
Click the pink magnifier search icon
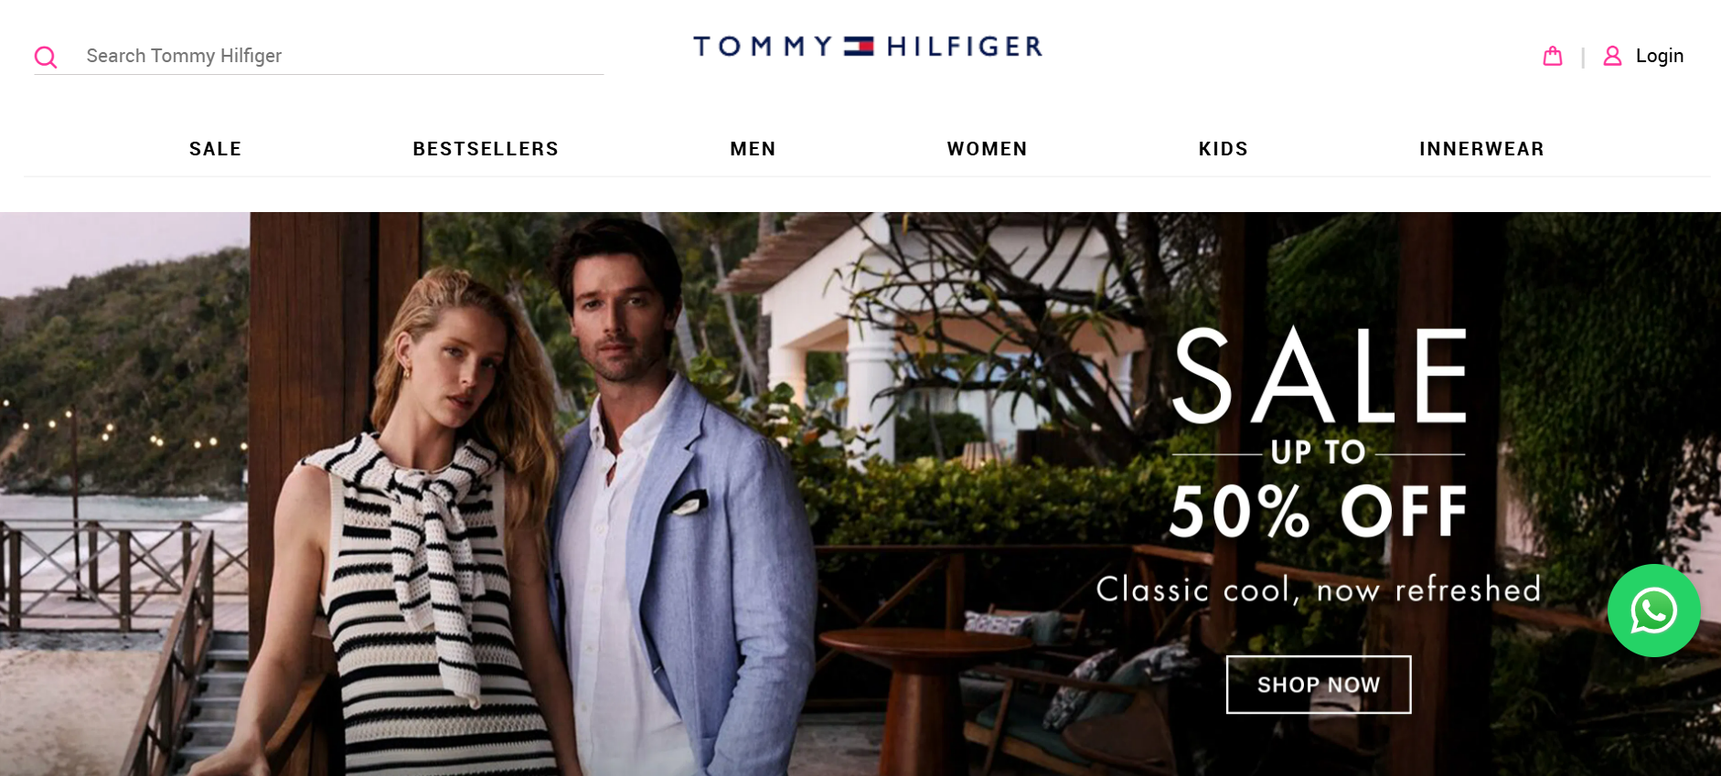(46, 58)
